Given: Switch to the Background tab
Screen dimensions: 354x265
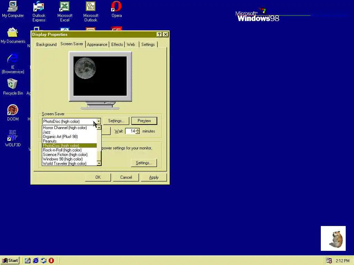Looking at the screenshot, I should (46, 45).
